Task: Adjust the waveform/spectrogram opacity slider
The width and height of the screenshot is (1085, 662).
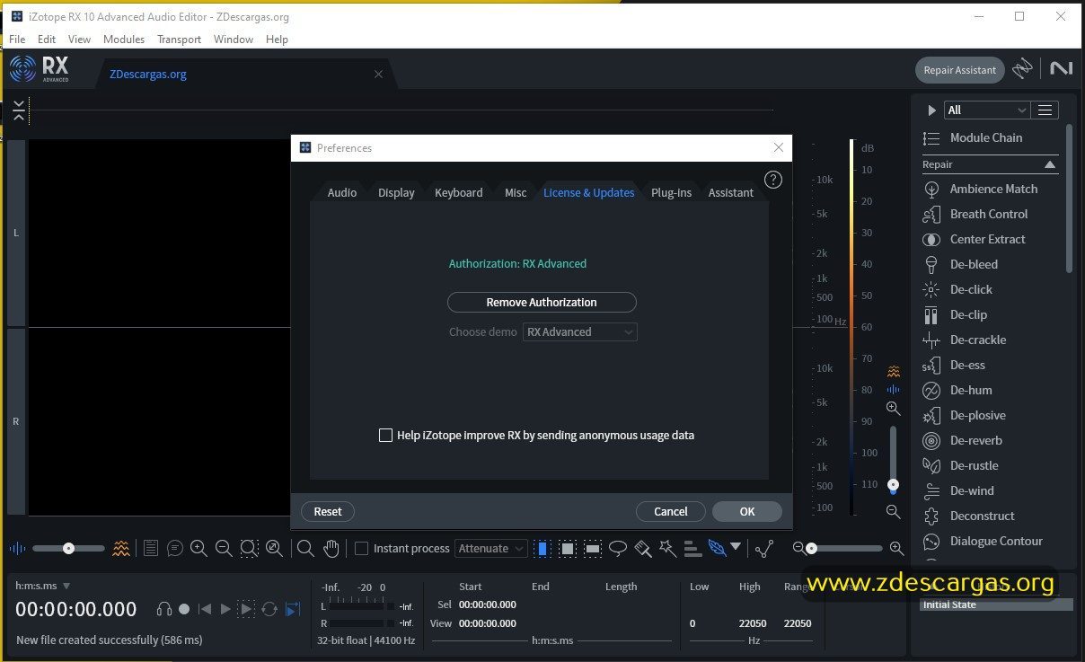Action: pos(70,548)
